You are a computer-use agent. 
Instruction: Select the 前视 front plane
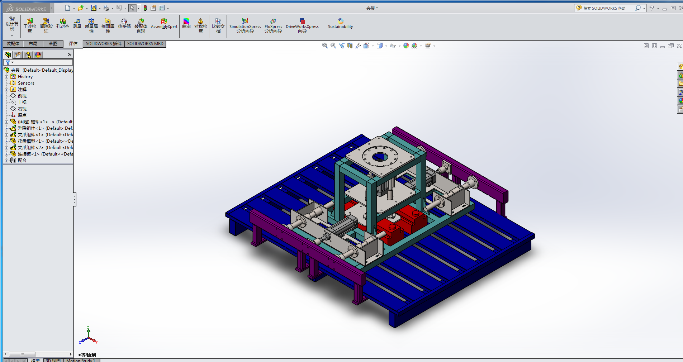click(x=22, y=96)
